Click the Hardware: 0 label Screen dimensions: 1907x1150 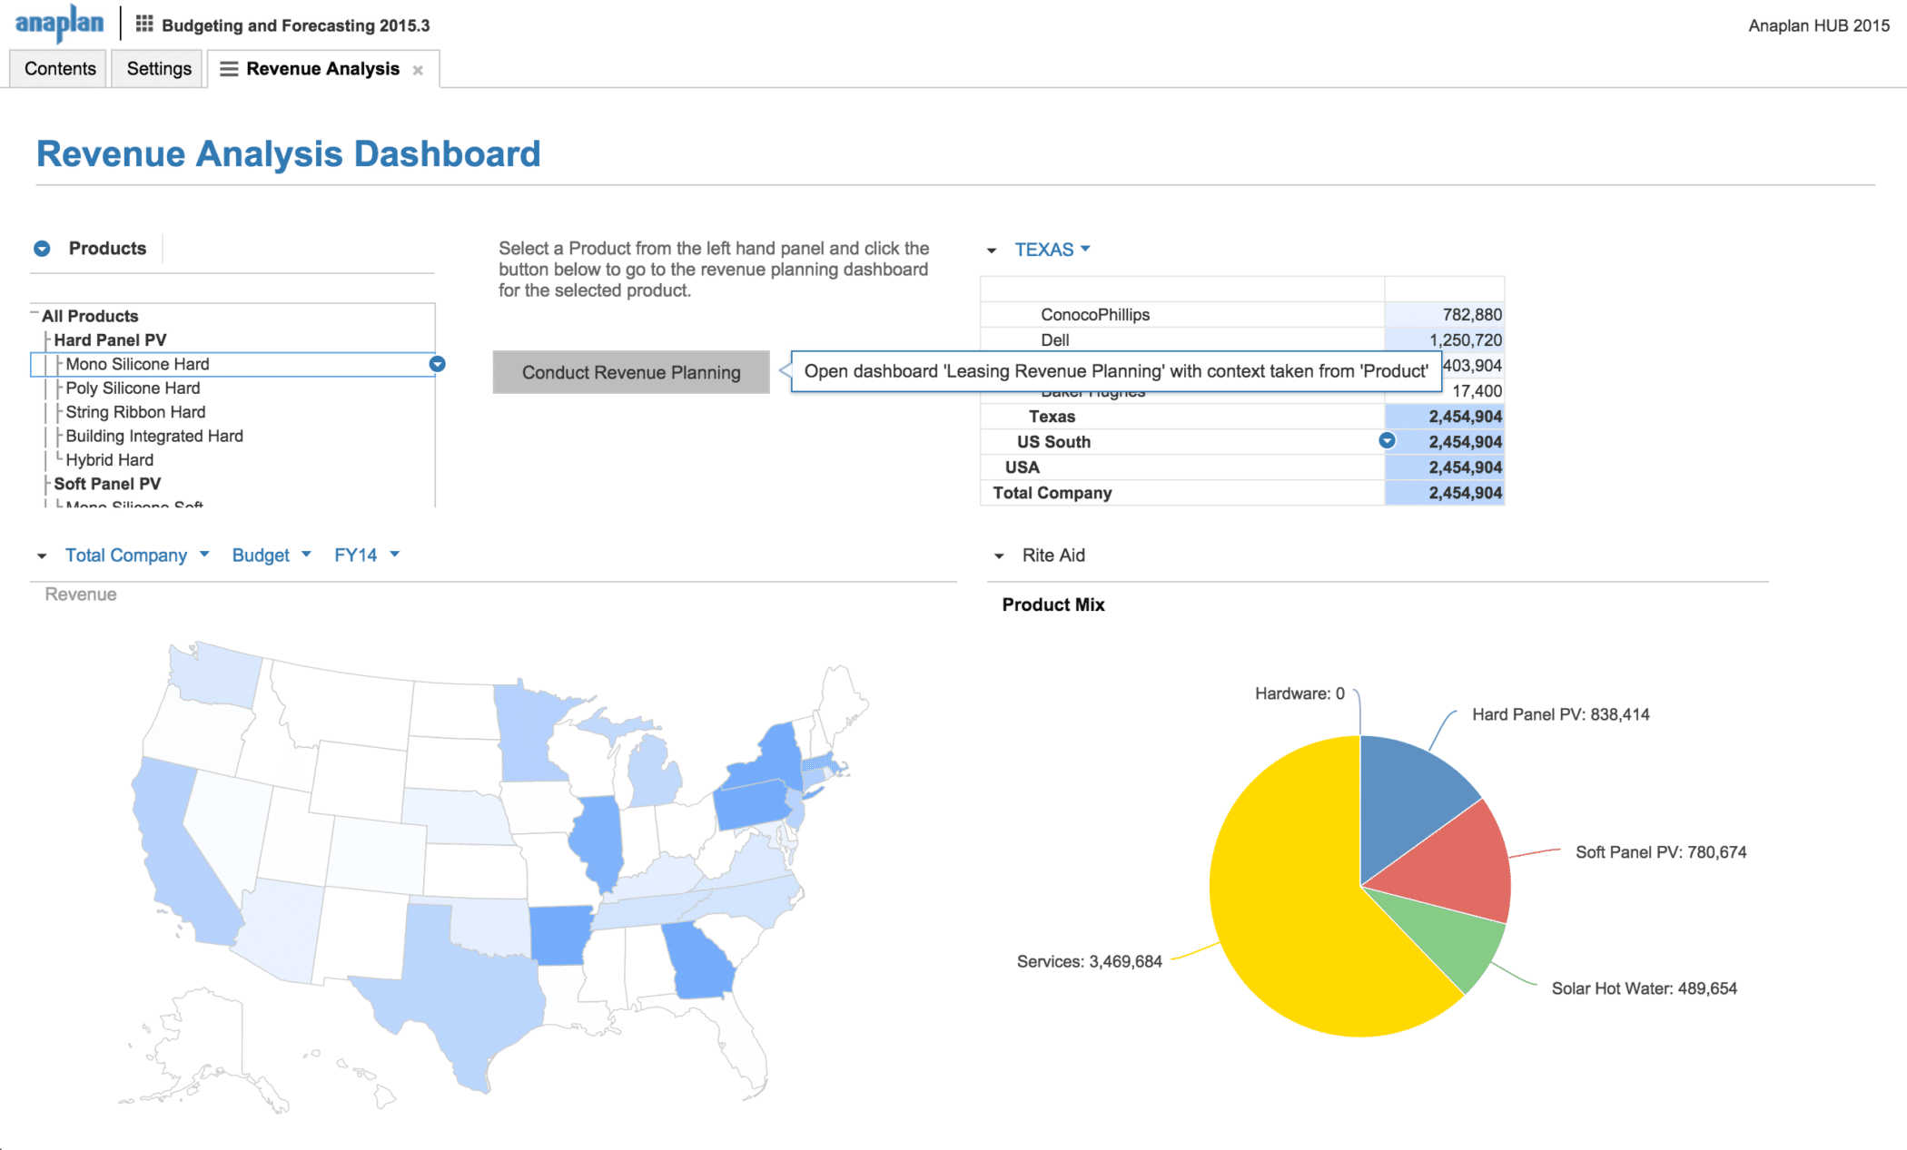1299,693
